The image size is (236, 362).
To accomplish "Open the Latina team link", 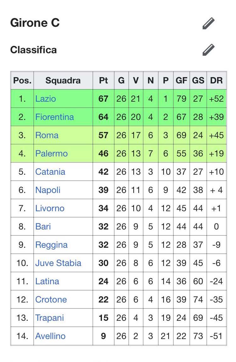I will (47, 281).
